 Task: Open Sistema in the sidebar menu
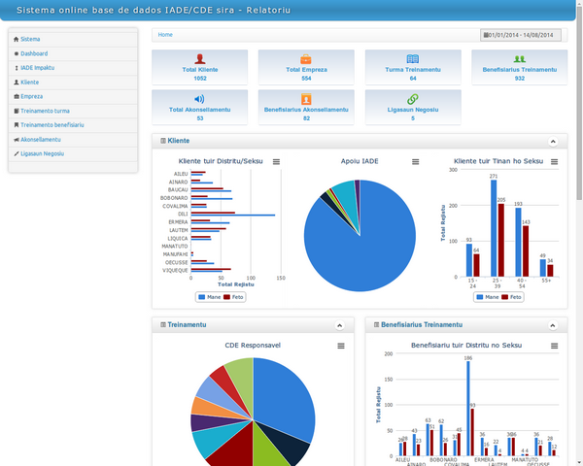pyautogui.click(x=30, y=39)
